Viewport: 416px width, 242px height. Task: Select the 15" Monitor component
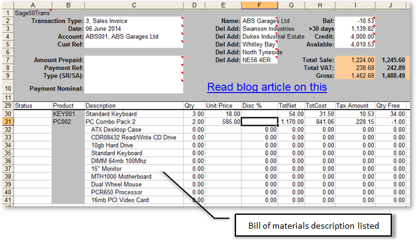[133, 169]
